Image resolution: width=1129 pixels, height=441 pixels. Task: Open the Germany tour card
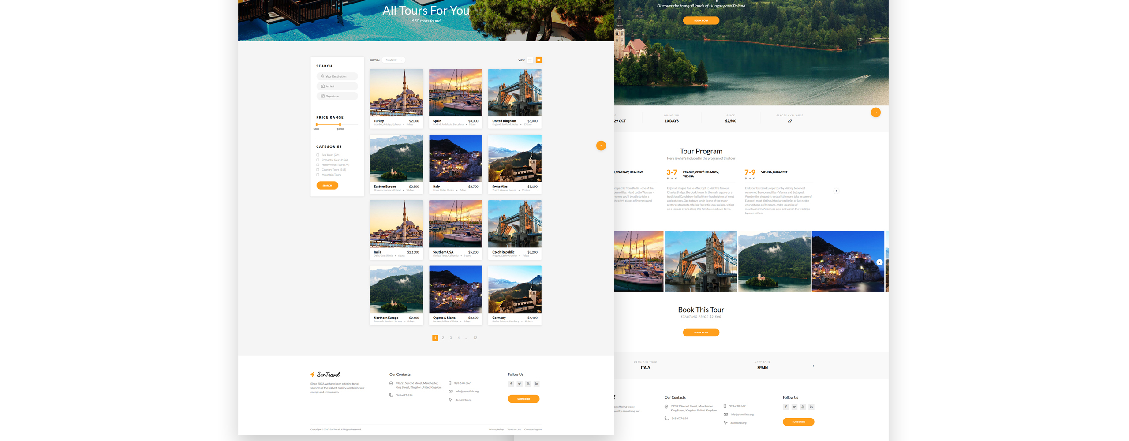515,295
